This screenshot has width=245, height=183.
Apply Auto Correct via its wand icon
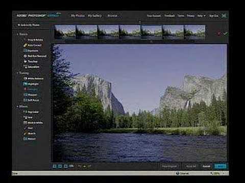point(25,45)
